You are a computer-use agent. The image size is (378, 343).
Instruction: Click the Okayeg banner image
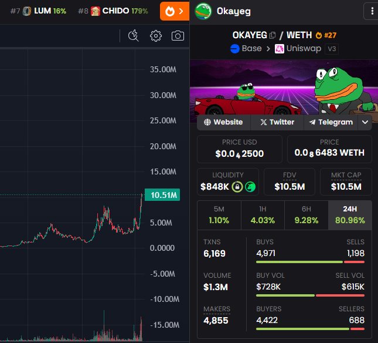(284, 88)
